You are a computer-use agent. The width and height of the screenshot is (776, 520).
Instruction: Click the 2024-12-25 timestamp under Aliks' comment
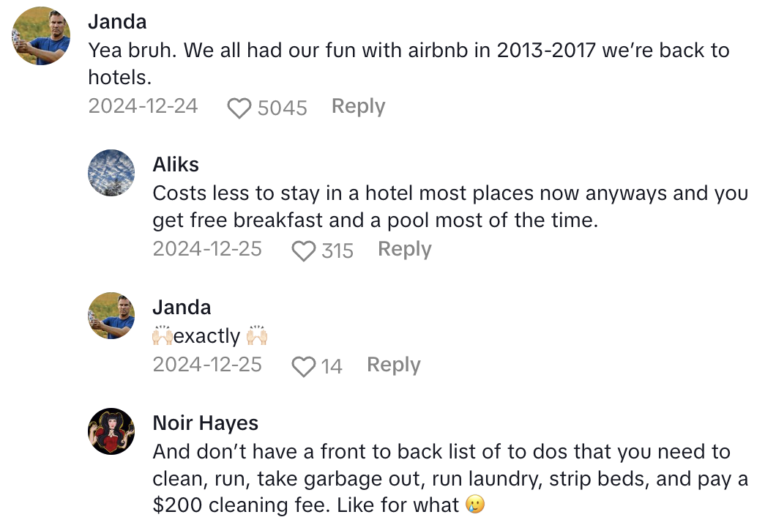[207, 248]
